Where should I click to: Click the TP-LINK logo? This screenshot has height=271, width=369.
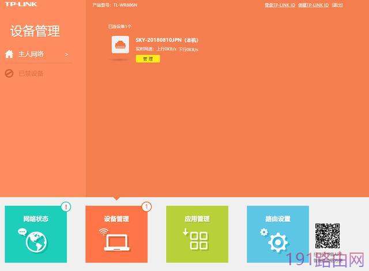tap(21, 4)
